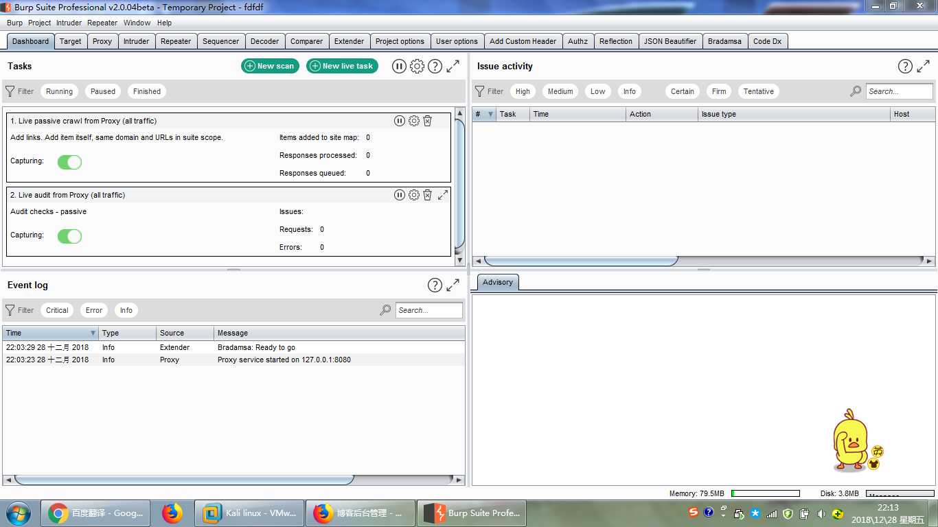Delete the Live audit from Proxy task

tap(427, 195)
